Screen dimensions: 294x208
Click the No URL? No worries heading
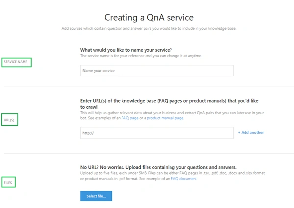tap(158, 167)
